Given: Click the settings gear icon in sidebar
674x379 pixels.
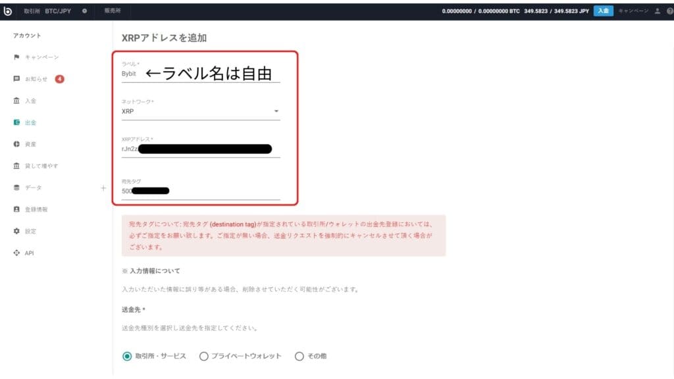Looking at the screenshot, I should click(16, 231).
